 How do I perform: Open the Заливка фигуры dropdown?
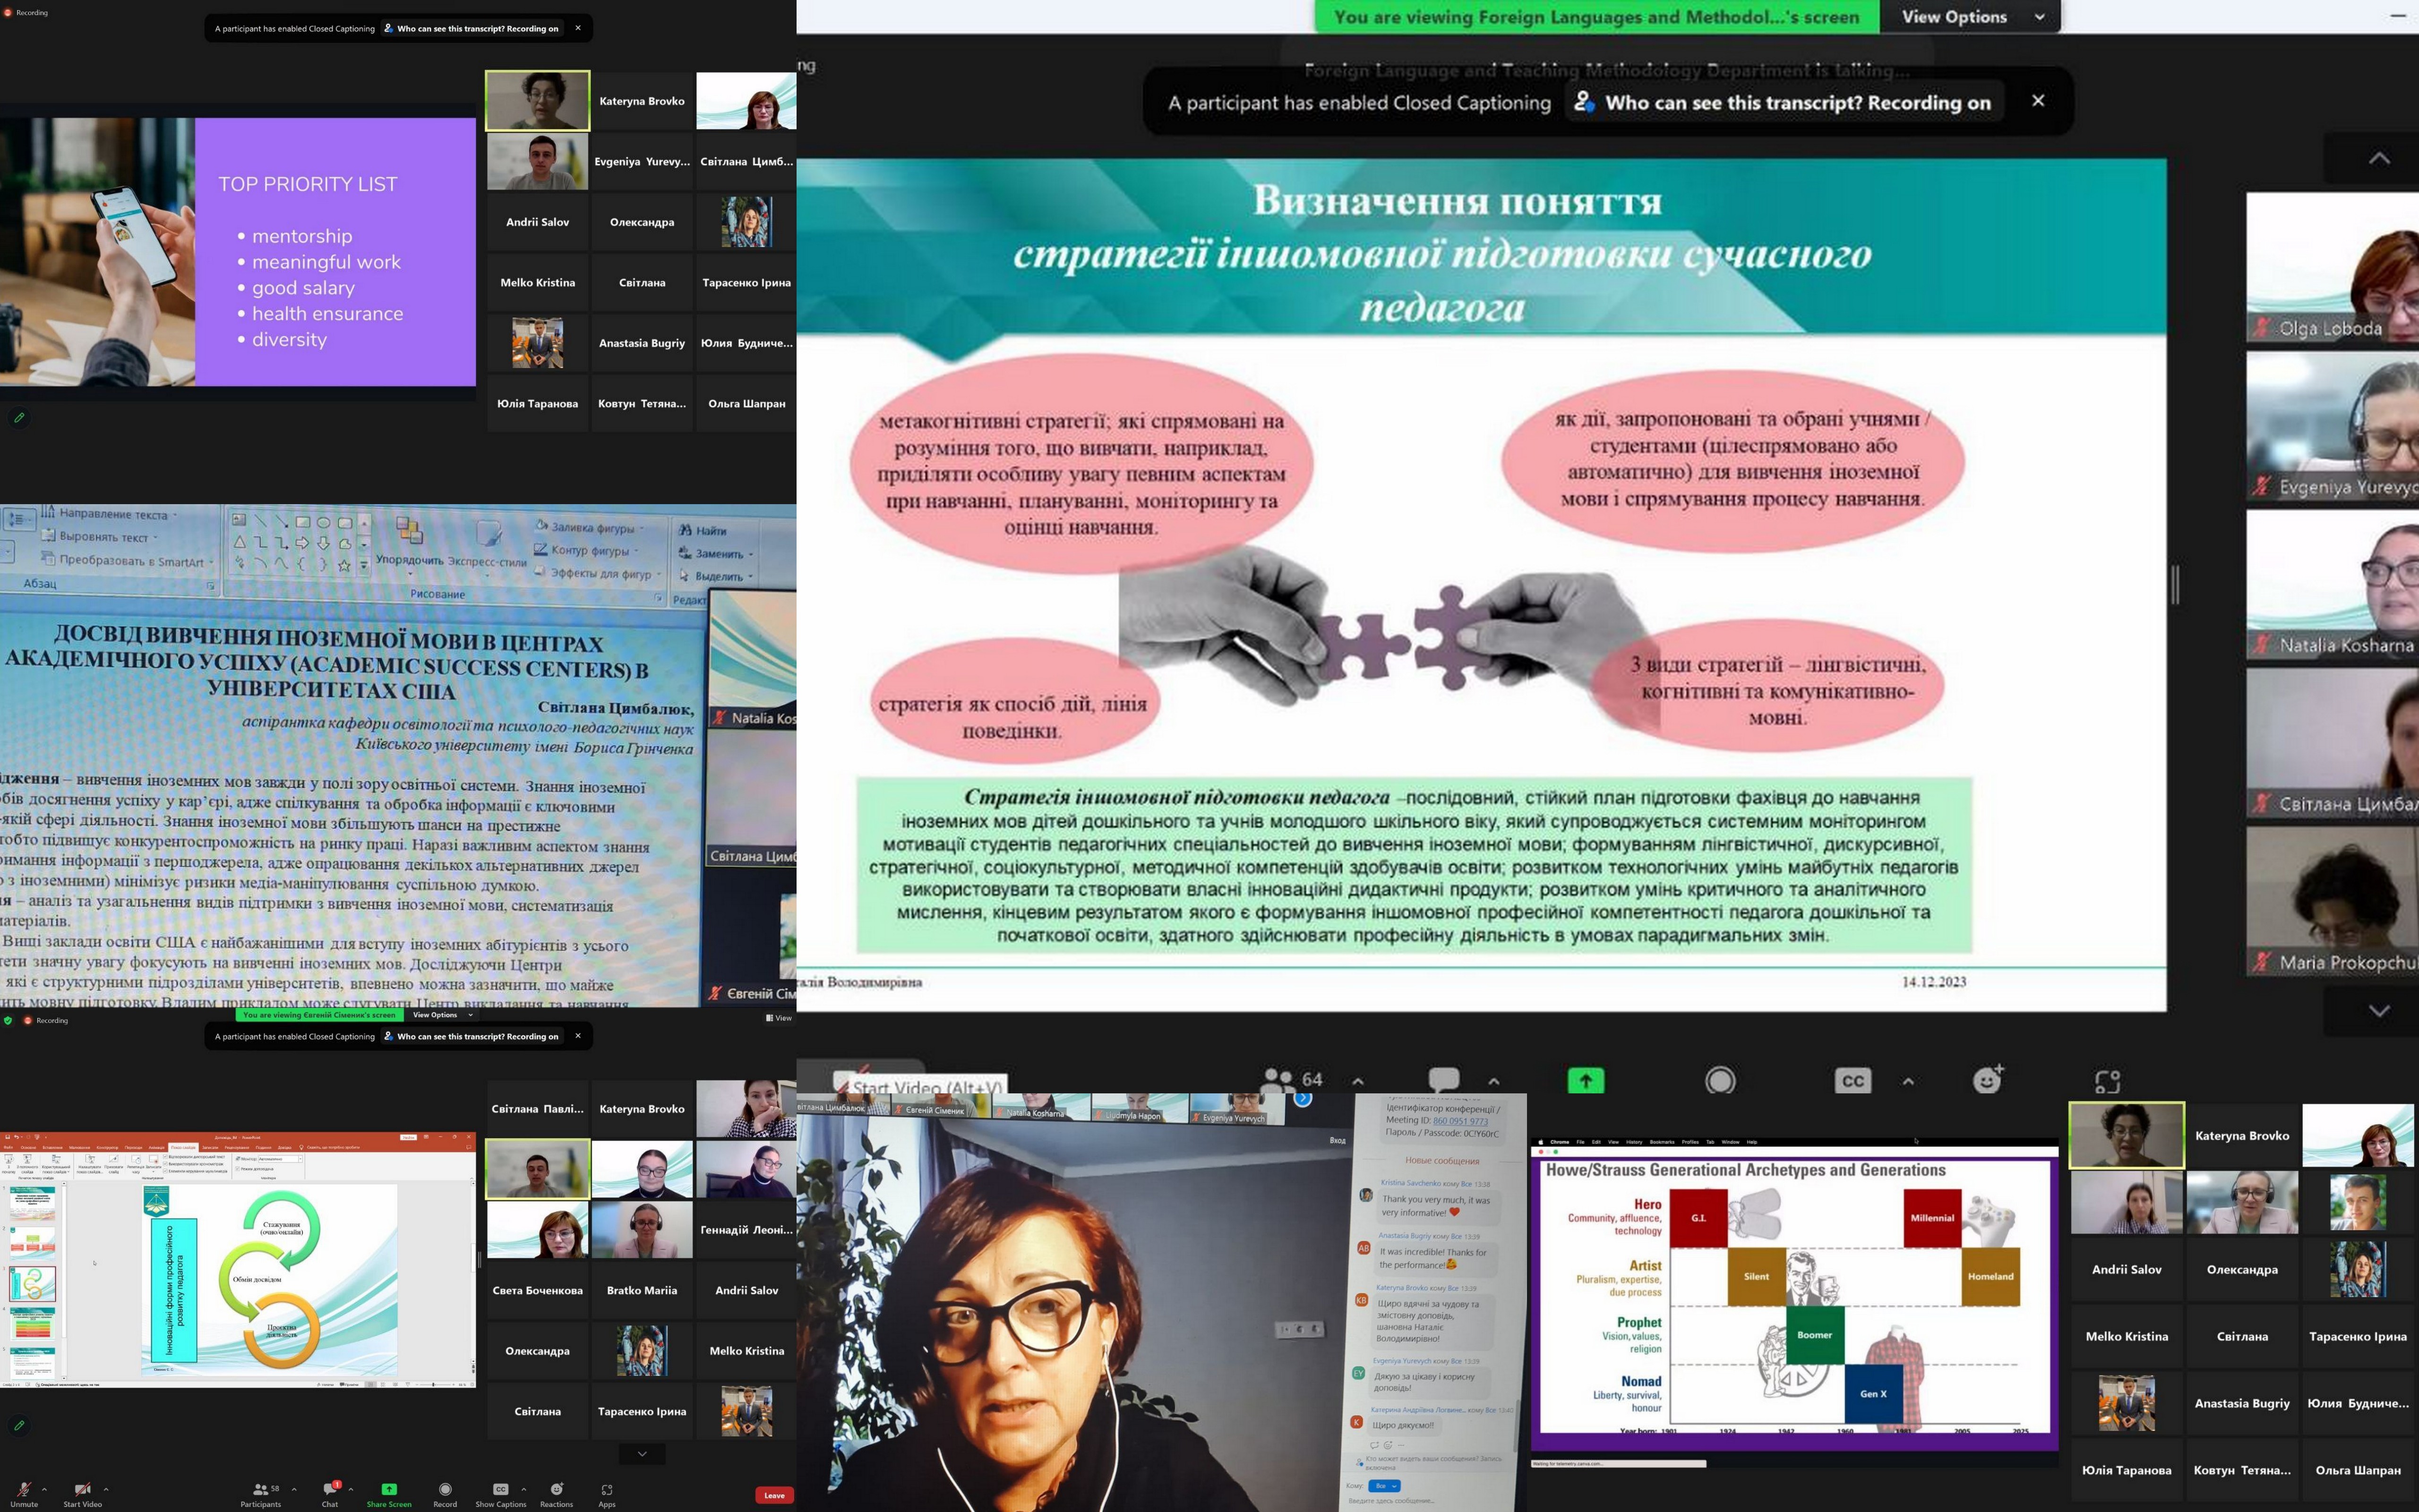593,527
